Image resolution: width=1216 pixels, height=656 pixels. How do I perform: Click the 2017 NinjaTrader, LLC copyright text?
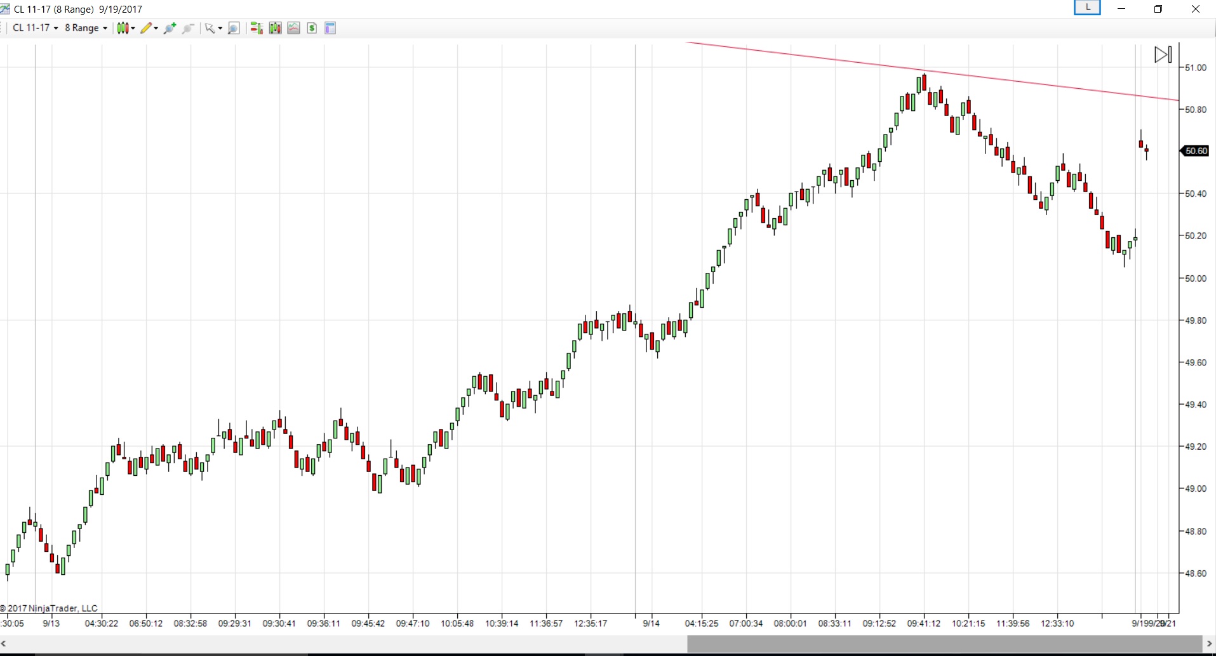[x=50, y=608]
